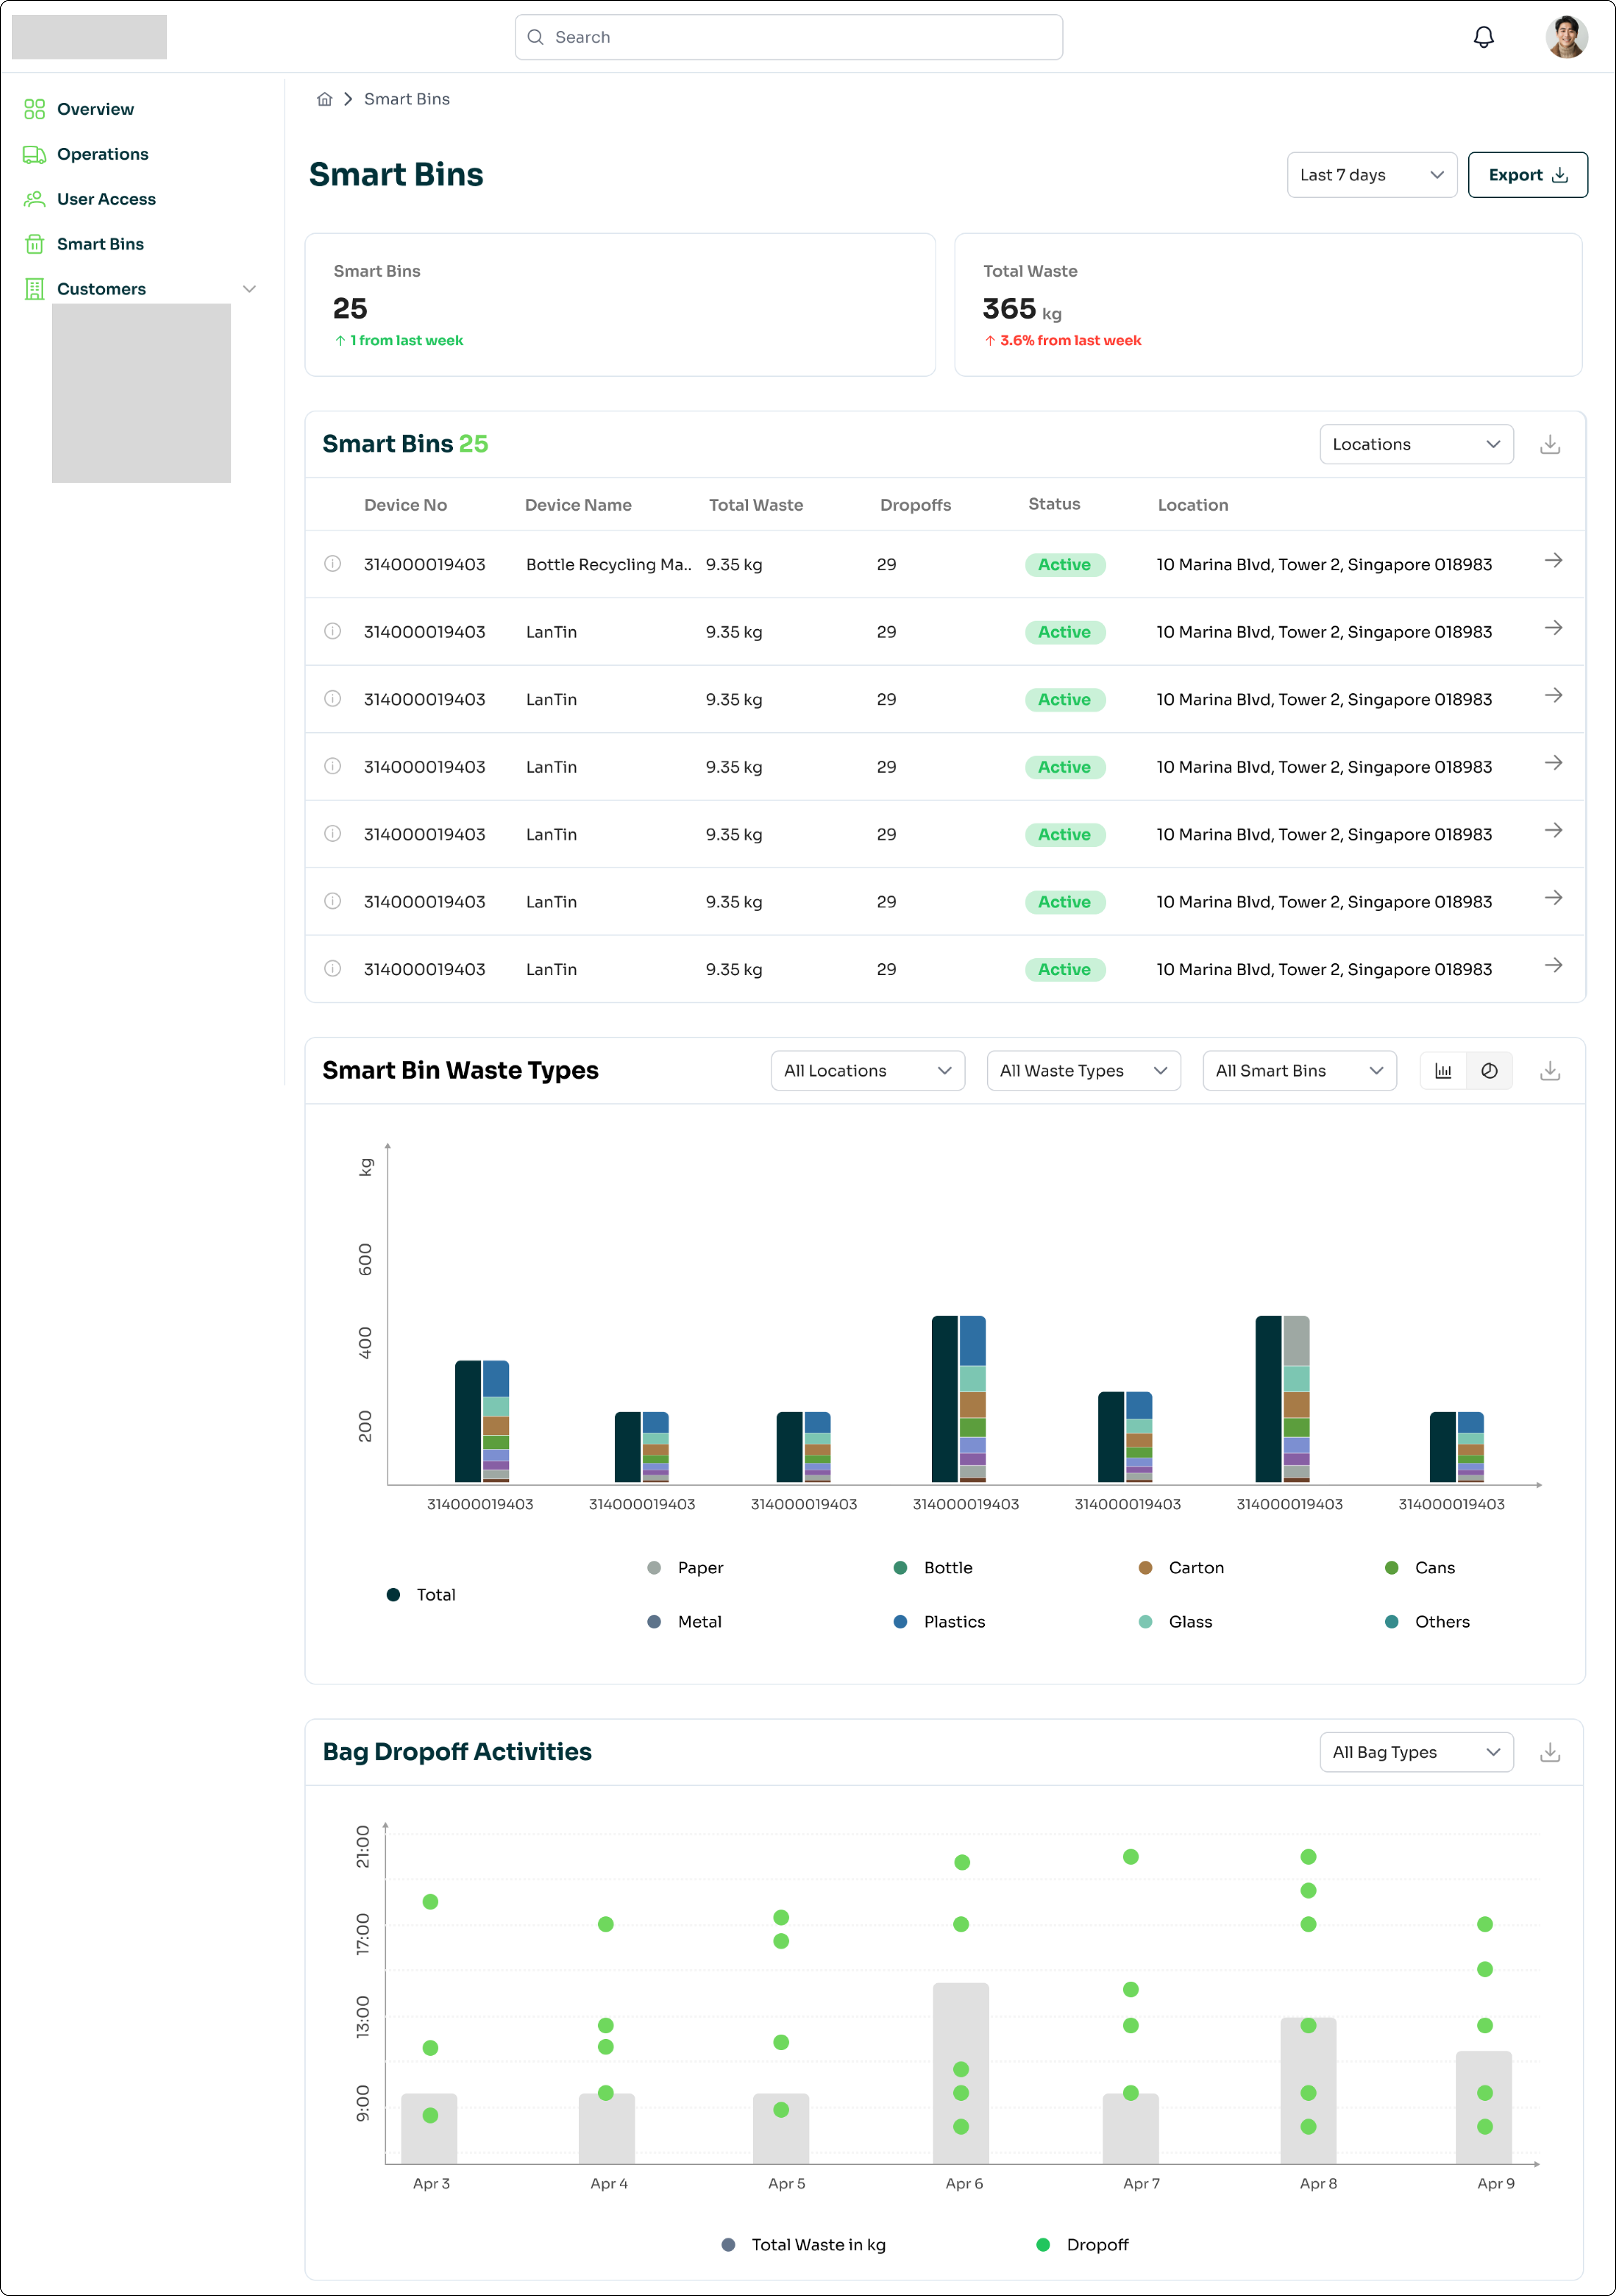
Task: Click the Apr 8 total waste bar
Action: tap(1308, 2090)
